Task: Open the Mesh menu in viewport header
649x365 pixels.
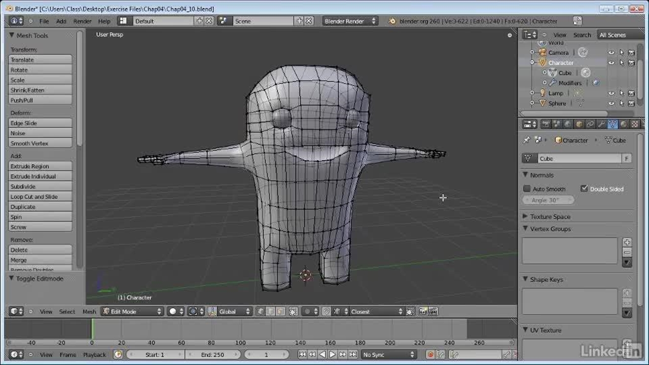Action: tap(89, 312)
